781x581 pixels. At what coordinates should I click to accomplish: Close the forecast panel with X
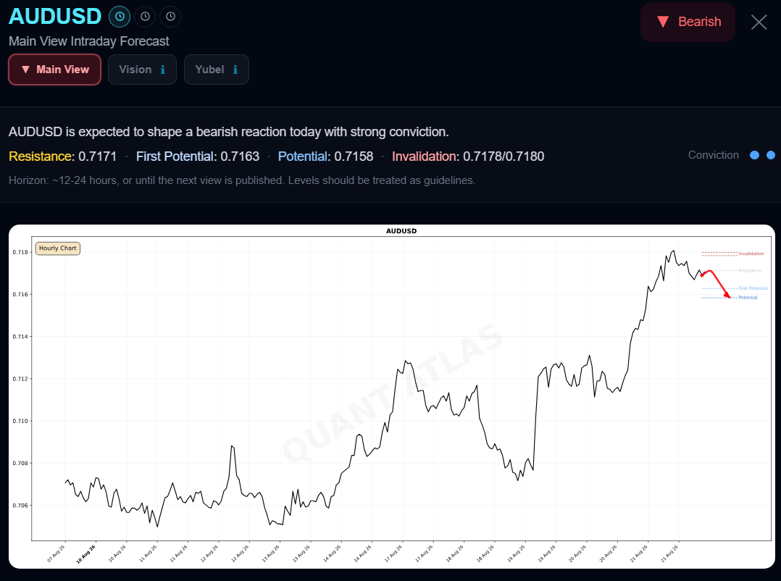759,22
